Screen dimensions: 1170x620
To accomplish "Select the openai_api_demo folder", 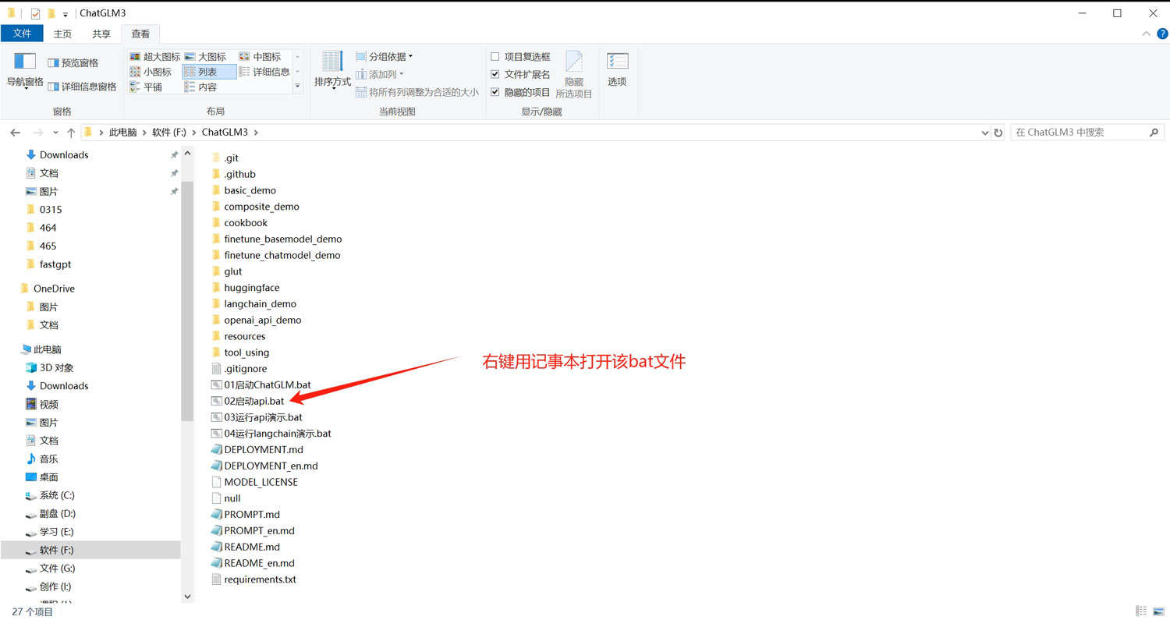I will pos(256,320).
